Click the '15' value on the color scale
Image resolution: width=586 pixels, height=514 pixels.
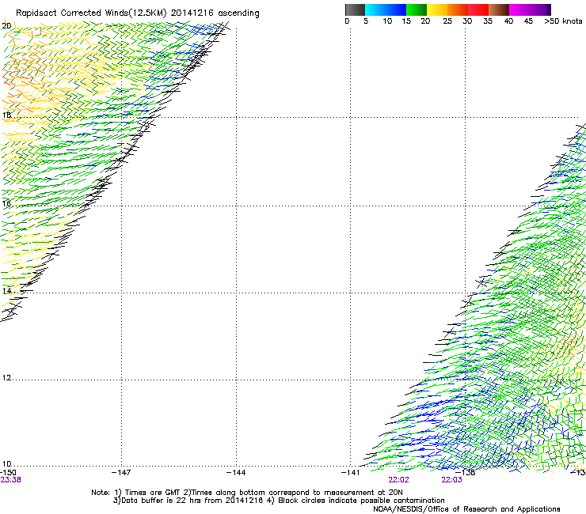406,21
